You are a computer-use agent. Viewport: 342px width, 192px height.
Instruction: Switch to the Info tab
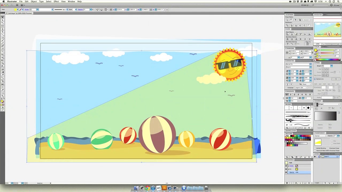click(x=325, y=15)
